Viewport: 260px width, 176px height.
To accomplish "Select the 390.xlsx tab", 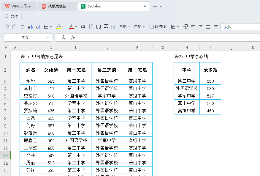I will pos(114,6).
